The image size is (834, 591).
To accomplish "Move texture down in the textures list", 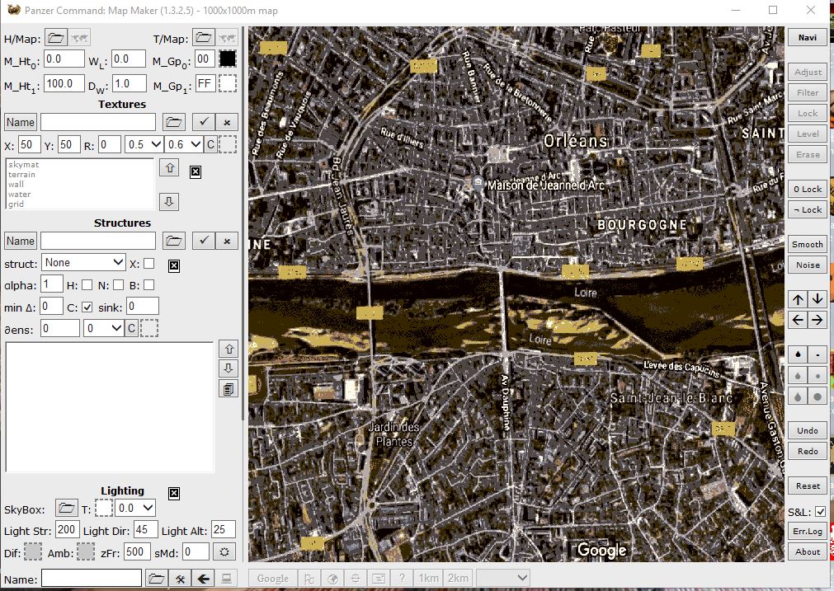I will tap(169, 201).
